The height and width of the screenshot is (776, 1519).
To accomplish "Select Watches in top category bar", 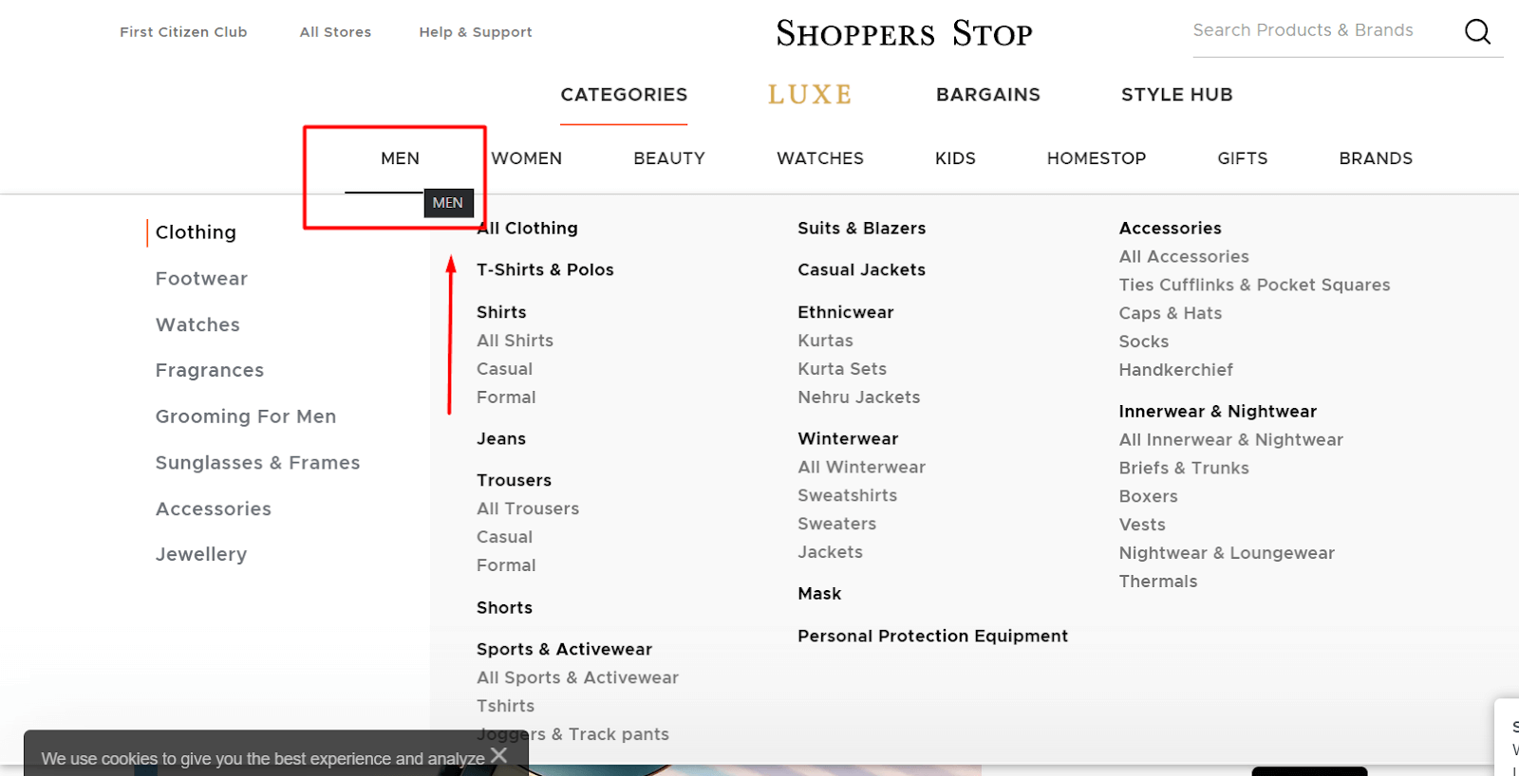I will [x=819, y=158].
